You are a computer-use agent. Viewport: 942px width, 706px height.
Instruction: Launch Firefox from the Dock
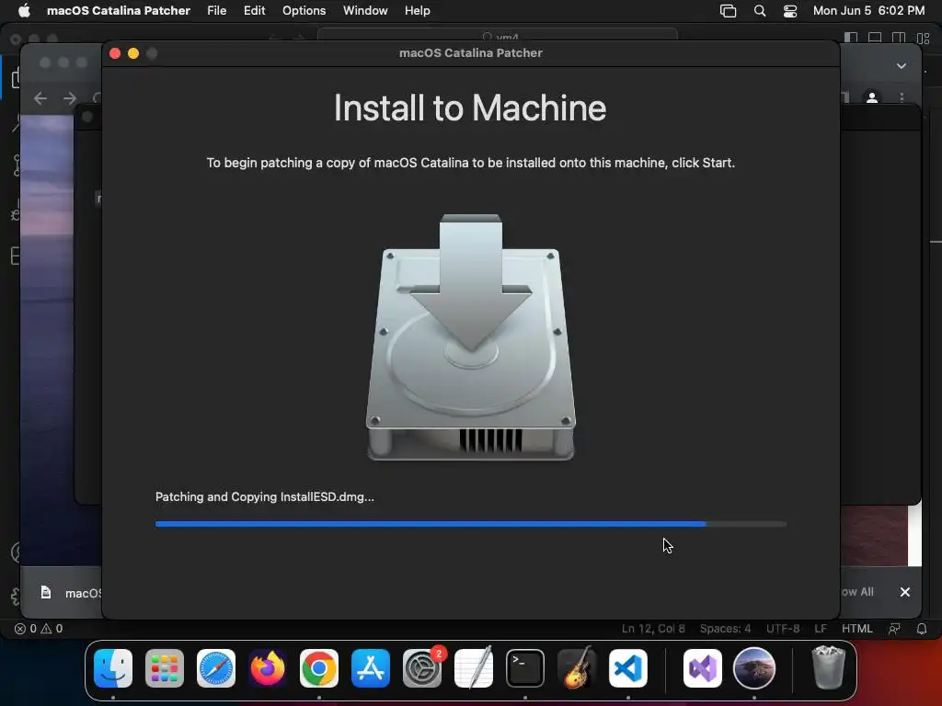[x=268, y=668]
